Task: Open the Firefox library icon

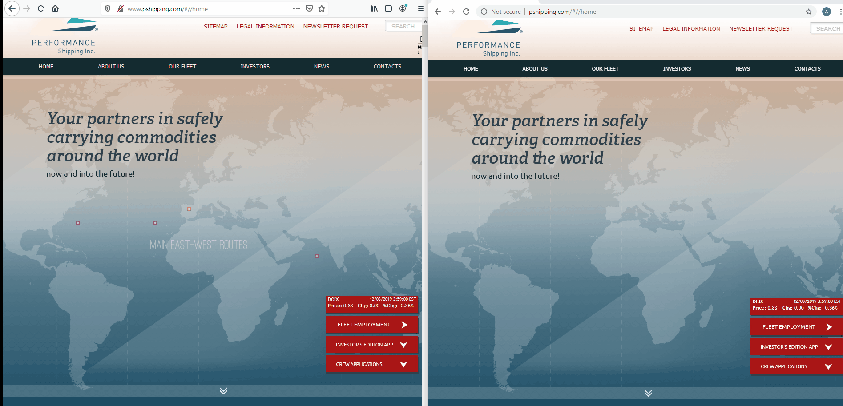Action: (374, 8)
